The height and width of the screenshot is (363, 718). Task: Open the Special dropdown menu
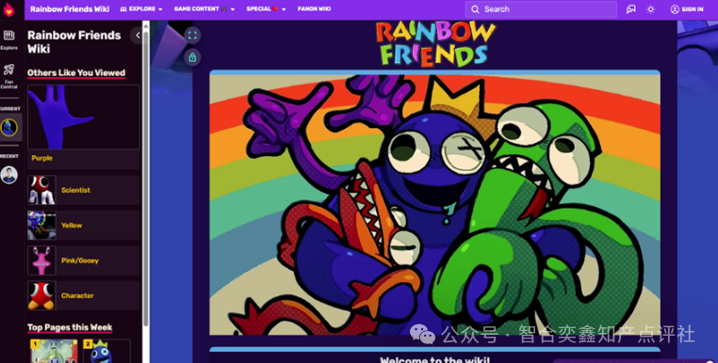pyautogui.click(x=266, y=9)
